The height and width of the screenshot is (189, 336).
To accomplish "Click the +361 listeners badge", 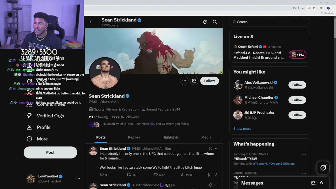I will pyautogui.click(x=297, y=55).
